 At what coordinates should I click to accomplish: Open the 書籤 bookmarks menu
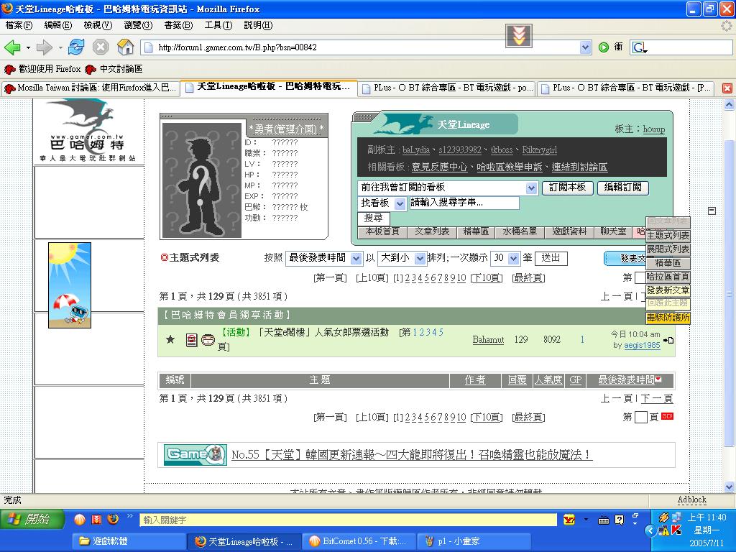click(178, 25)
